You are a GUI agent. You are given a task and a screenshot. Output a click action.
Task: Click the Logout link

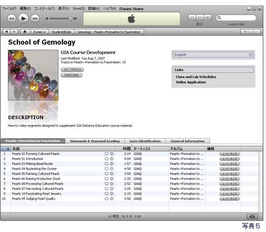(180, 54)
